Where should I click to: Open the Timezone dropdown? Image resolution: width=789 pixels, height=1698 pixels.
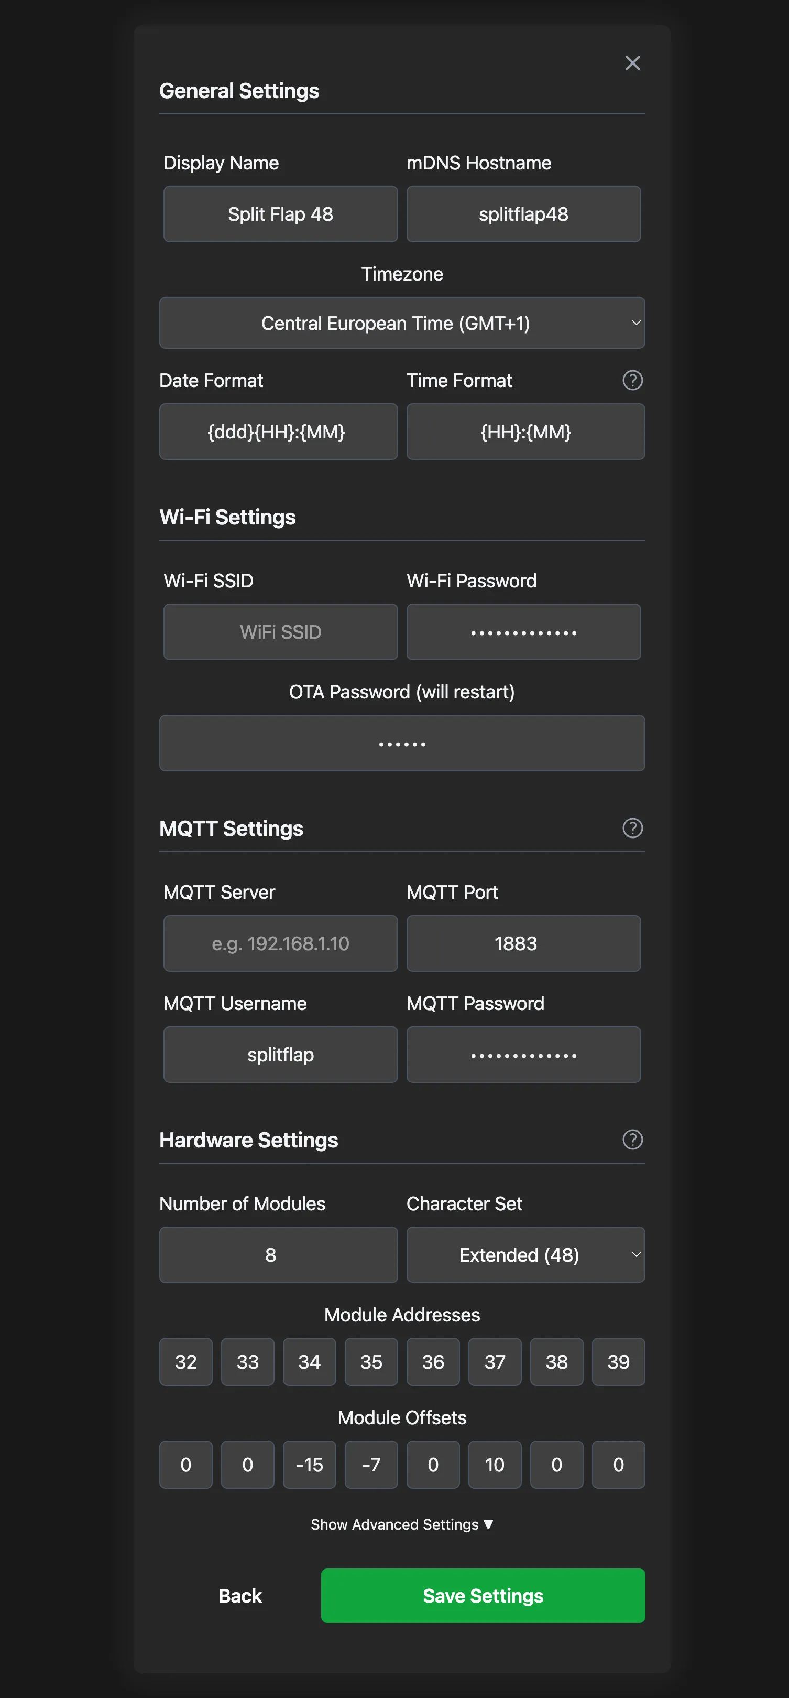tap(402, 323)
